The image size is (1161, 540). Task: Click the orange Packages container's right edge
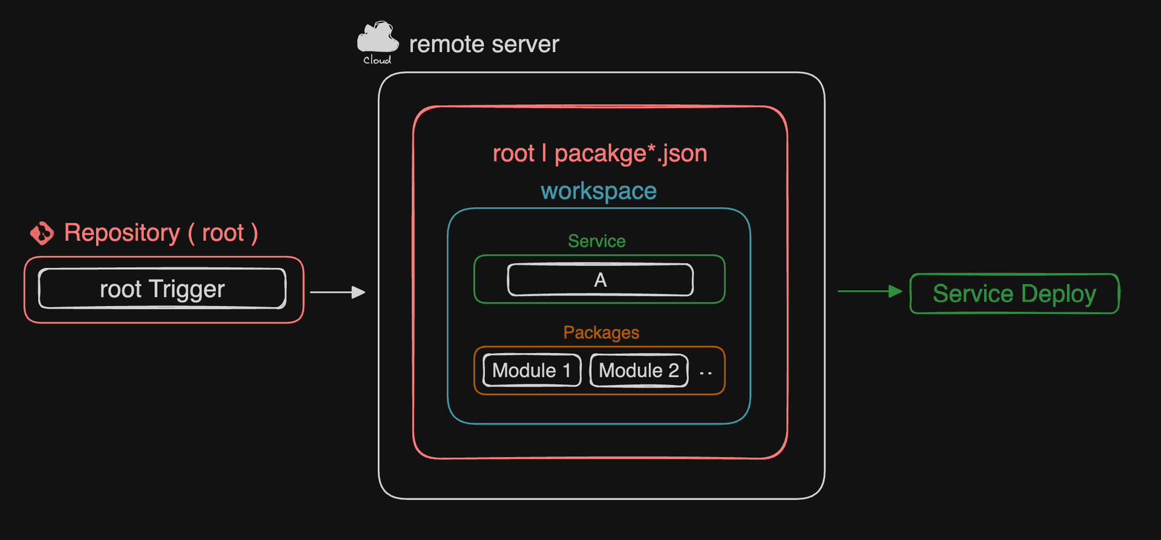(x=724, y=370)
